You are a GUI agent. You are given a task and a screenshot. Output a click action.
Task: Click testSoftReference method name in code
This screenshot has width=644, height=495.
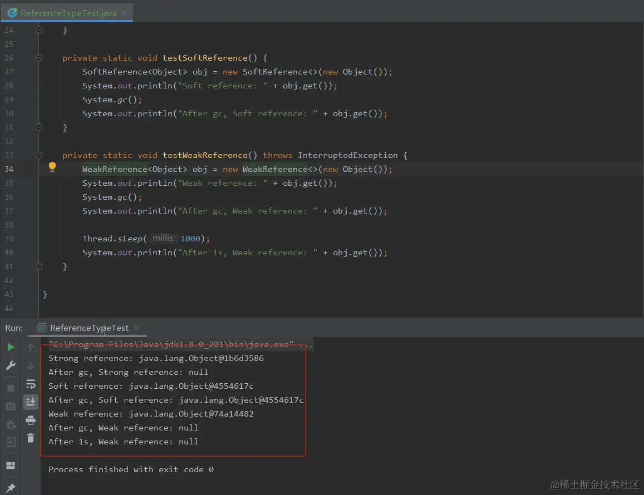[x=205, y=58]
